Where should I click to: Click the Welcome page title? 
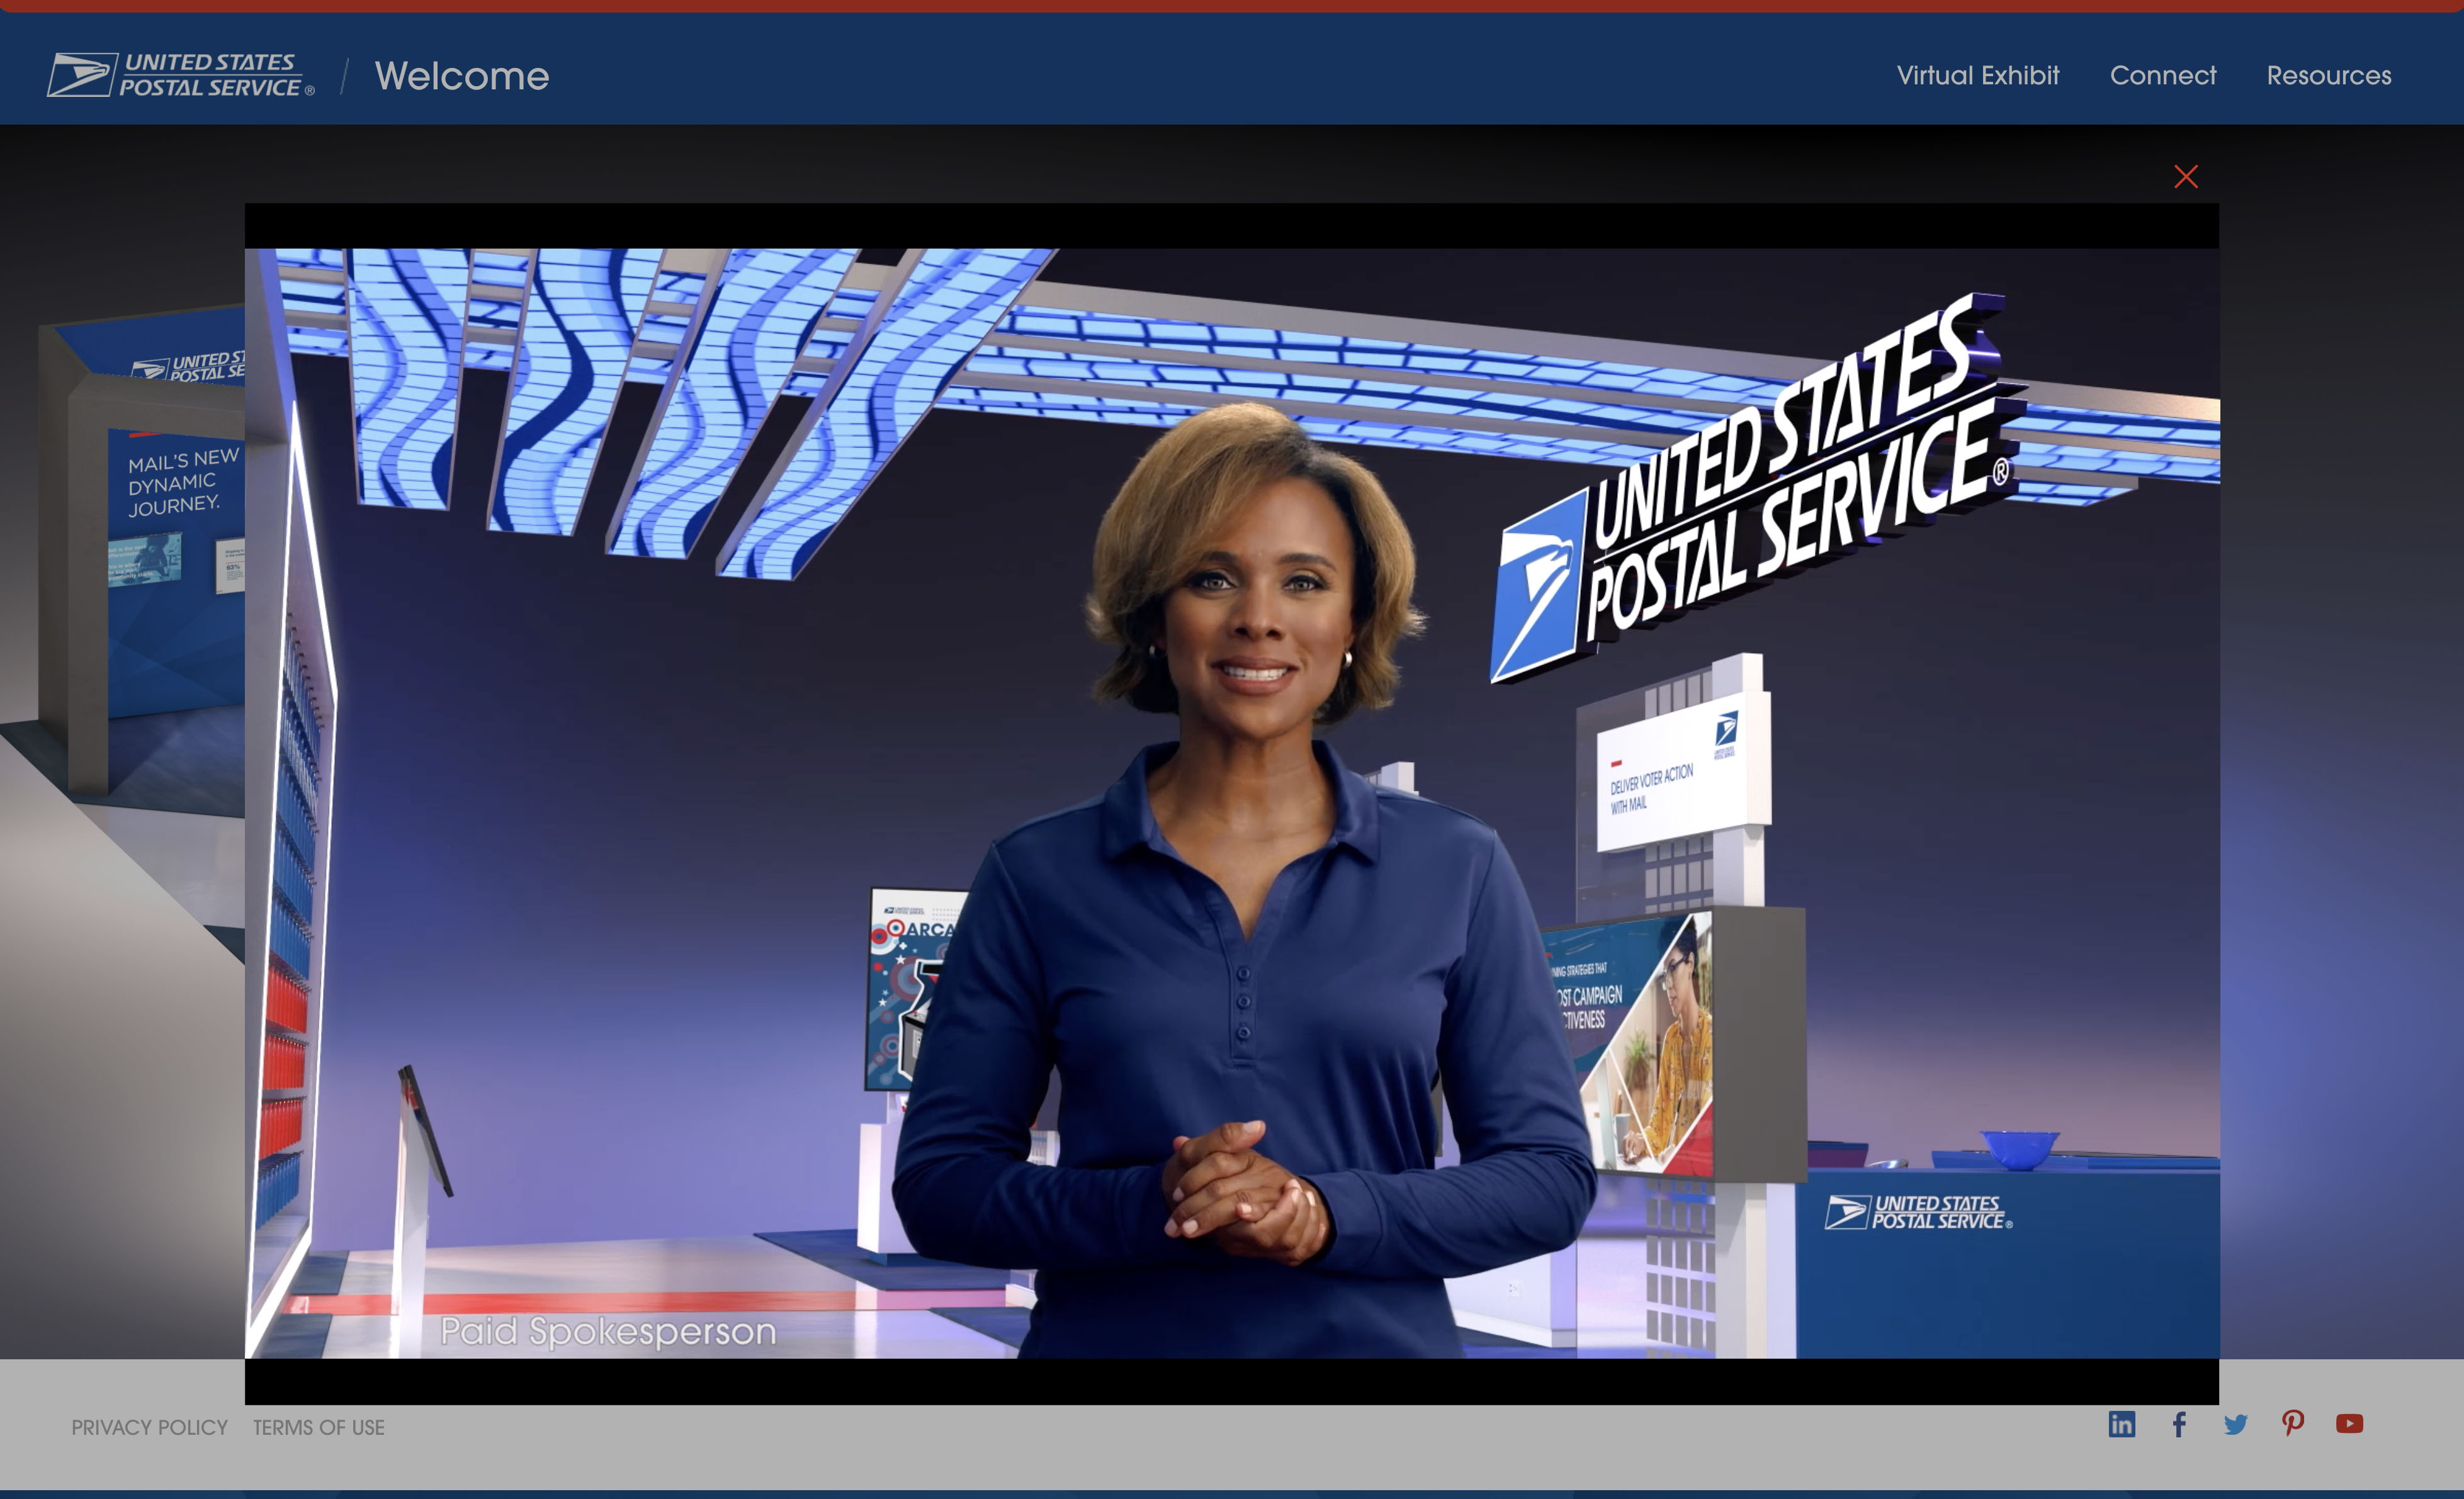462,76
